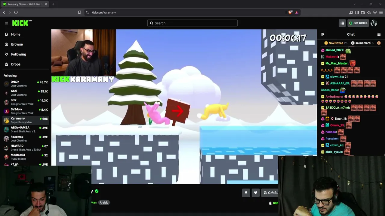Image resolution: width=385 pixels, height=216 pixels.
Task: Toggle the follow heart button
Action: tap(256, 193)
